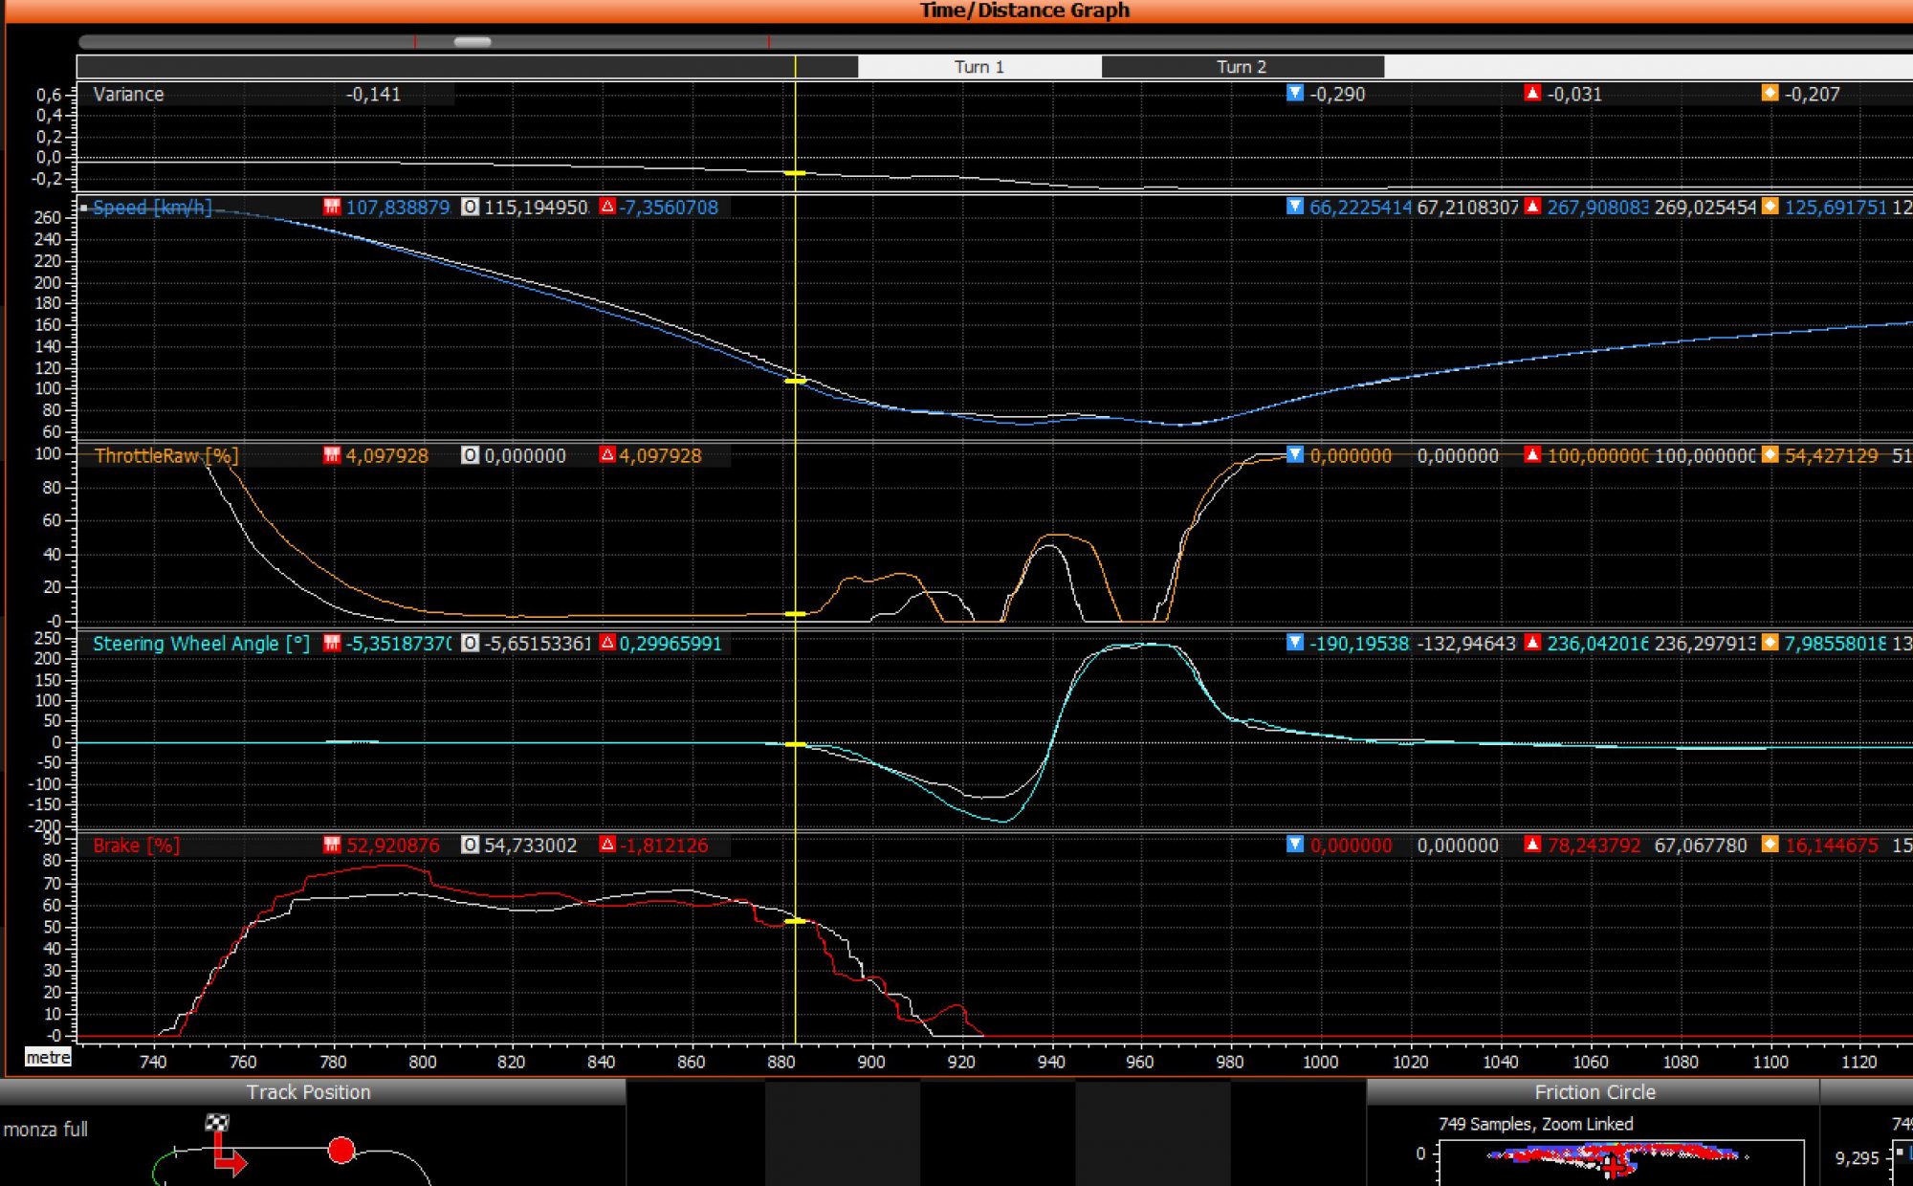Click the Variance row orange average icon
1913x1186 pixels.
tap(1770, 93)
